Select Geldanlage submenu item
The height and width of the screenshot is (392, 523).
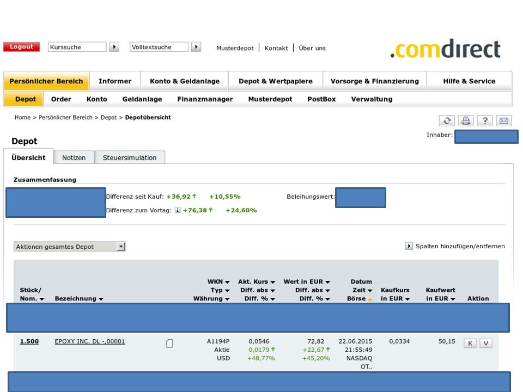coord(142,99)
